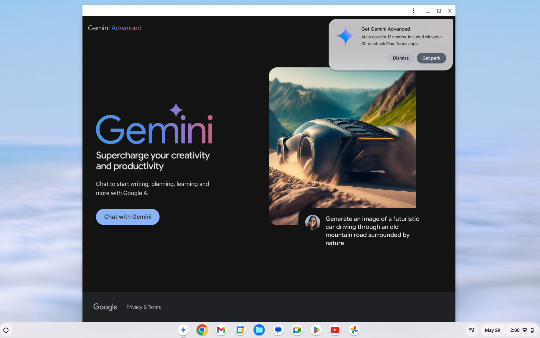Viewport: 540px width, 338px height.
Task: Open the ChromeOS launcher
Action: [6, 330]
